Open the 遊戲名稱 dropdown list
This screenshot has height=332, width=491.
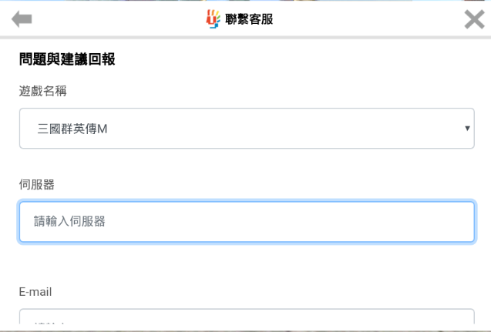pos(247,129)
